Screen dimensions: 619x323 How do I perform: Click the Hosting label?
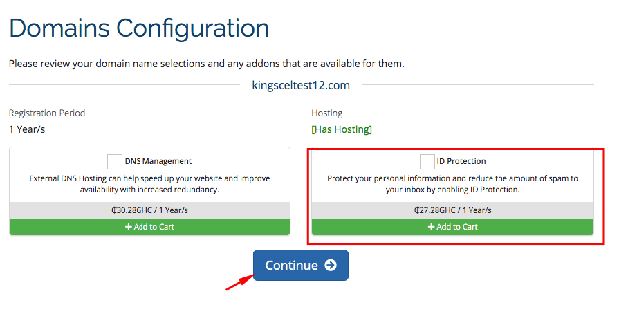click(327, 113)
